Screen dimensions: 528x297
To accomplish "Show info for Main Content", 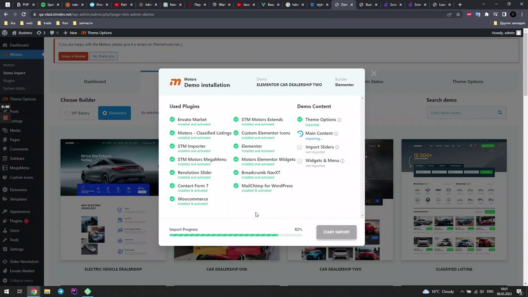I will click(336, 134).
